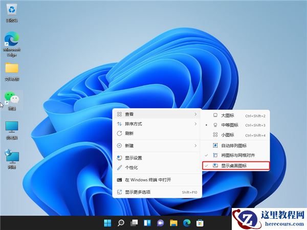Open Widgets panel on the taskbar
Screen dimensions: 307x230
click(x=147, y=223)
